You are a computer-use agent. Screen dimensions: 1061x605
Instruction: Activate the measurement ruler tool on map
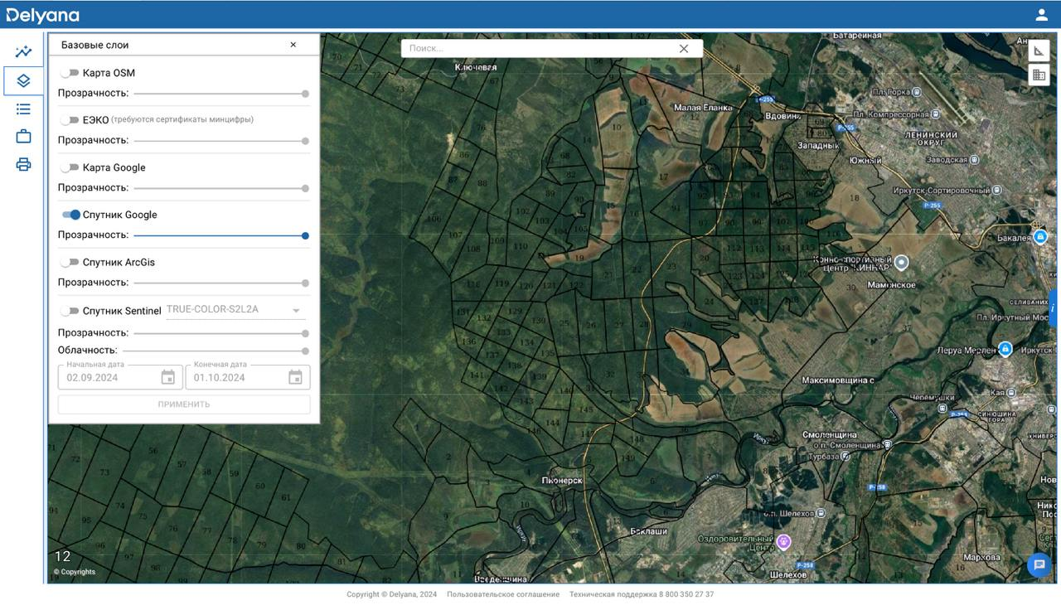(x=1039, y=51)
